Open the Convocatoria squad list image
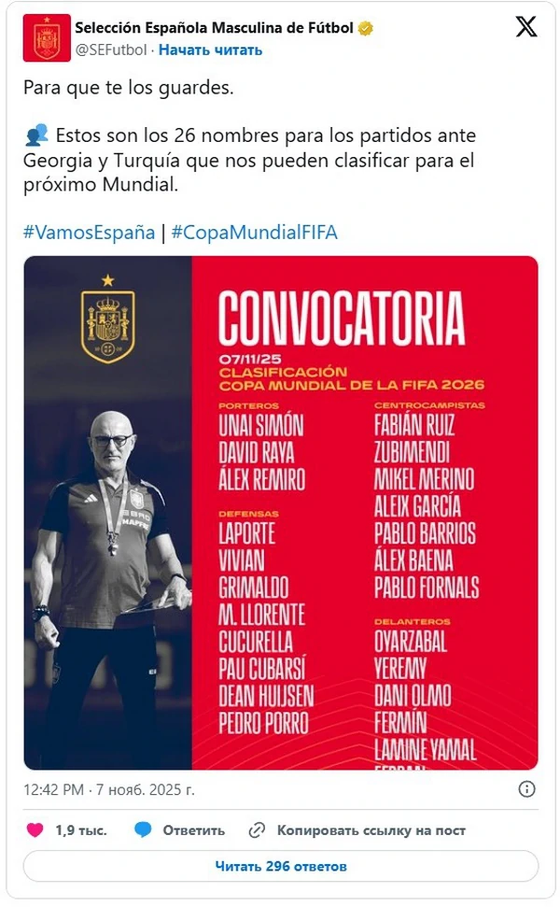The height and width of the screenshot is (907, 560). 280,512
